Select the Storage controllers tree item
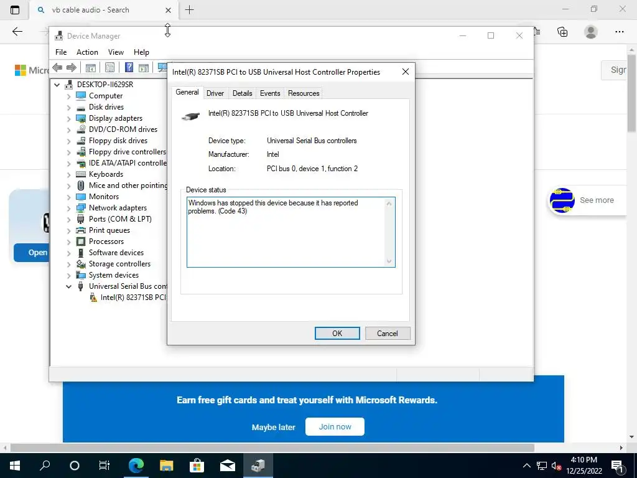Viewport: 637px width, 478px height. click(119, 264)
